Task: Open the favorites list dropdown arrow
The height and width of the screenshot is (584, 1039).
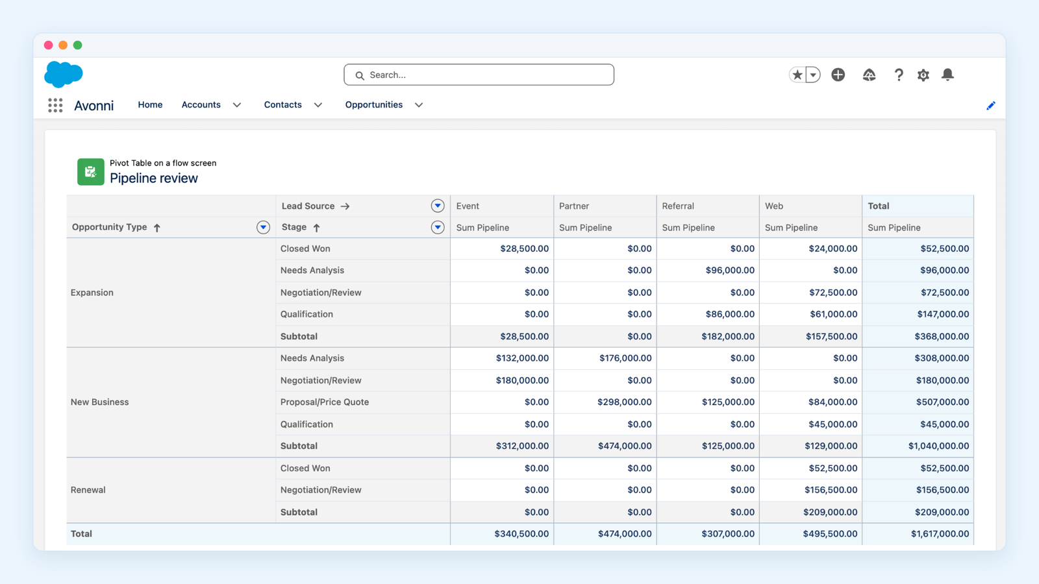Action: pyautogui.click(x=813, y=75)
